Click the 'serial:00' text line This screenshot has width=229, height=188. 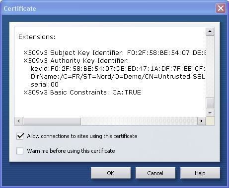(45, 85)
